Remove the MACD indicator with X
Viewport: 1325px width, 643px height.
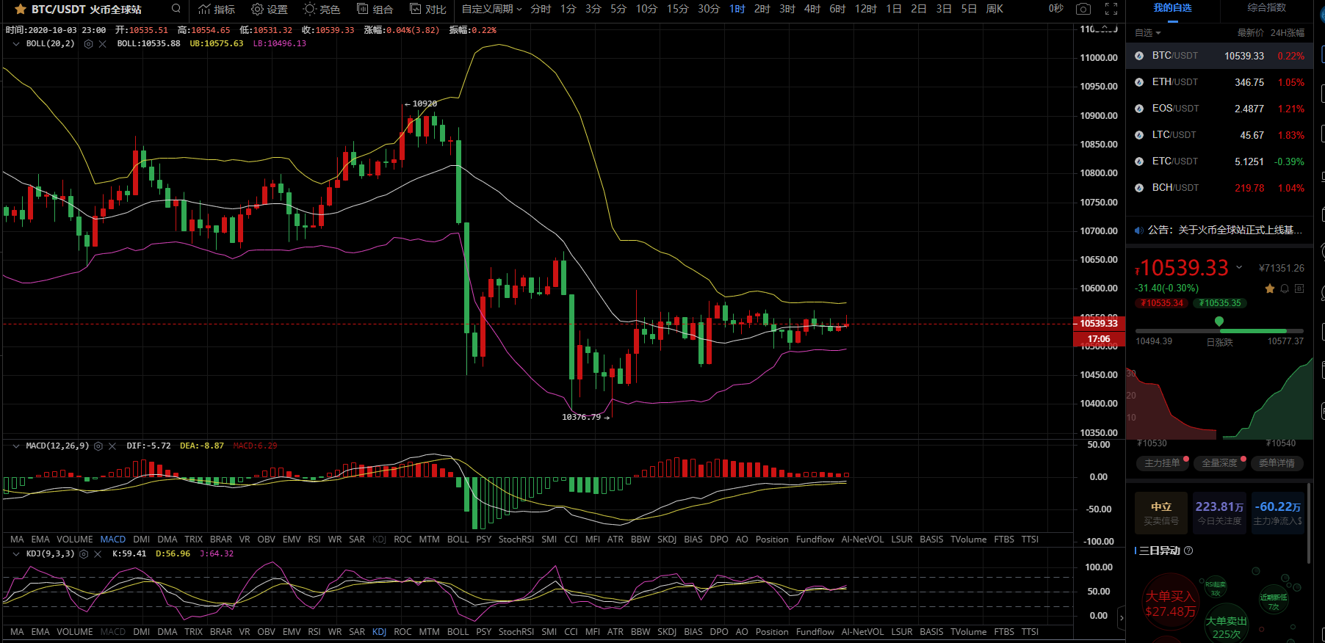coord(112,446)
